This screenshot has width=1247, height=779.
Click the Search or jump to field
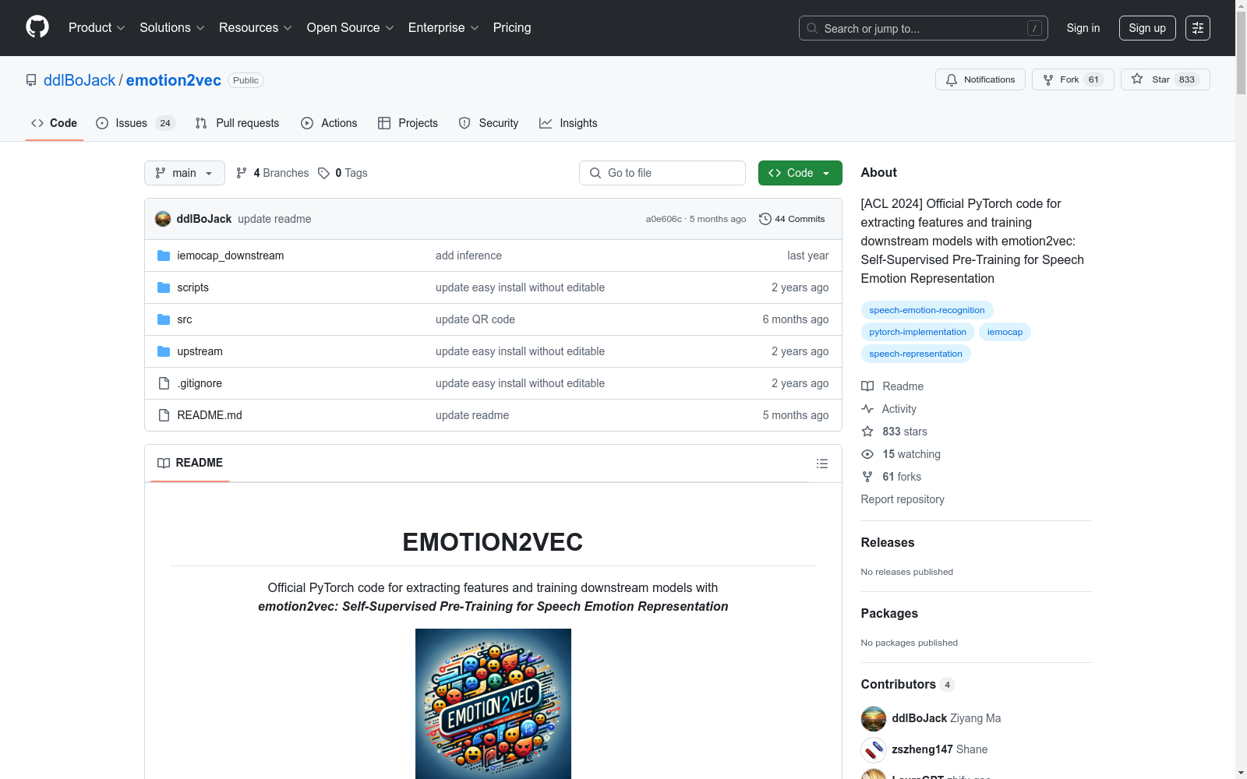tap(924, 28)
